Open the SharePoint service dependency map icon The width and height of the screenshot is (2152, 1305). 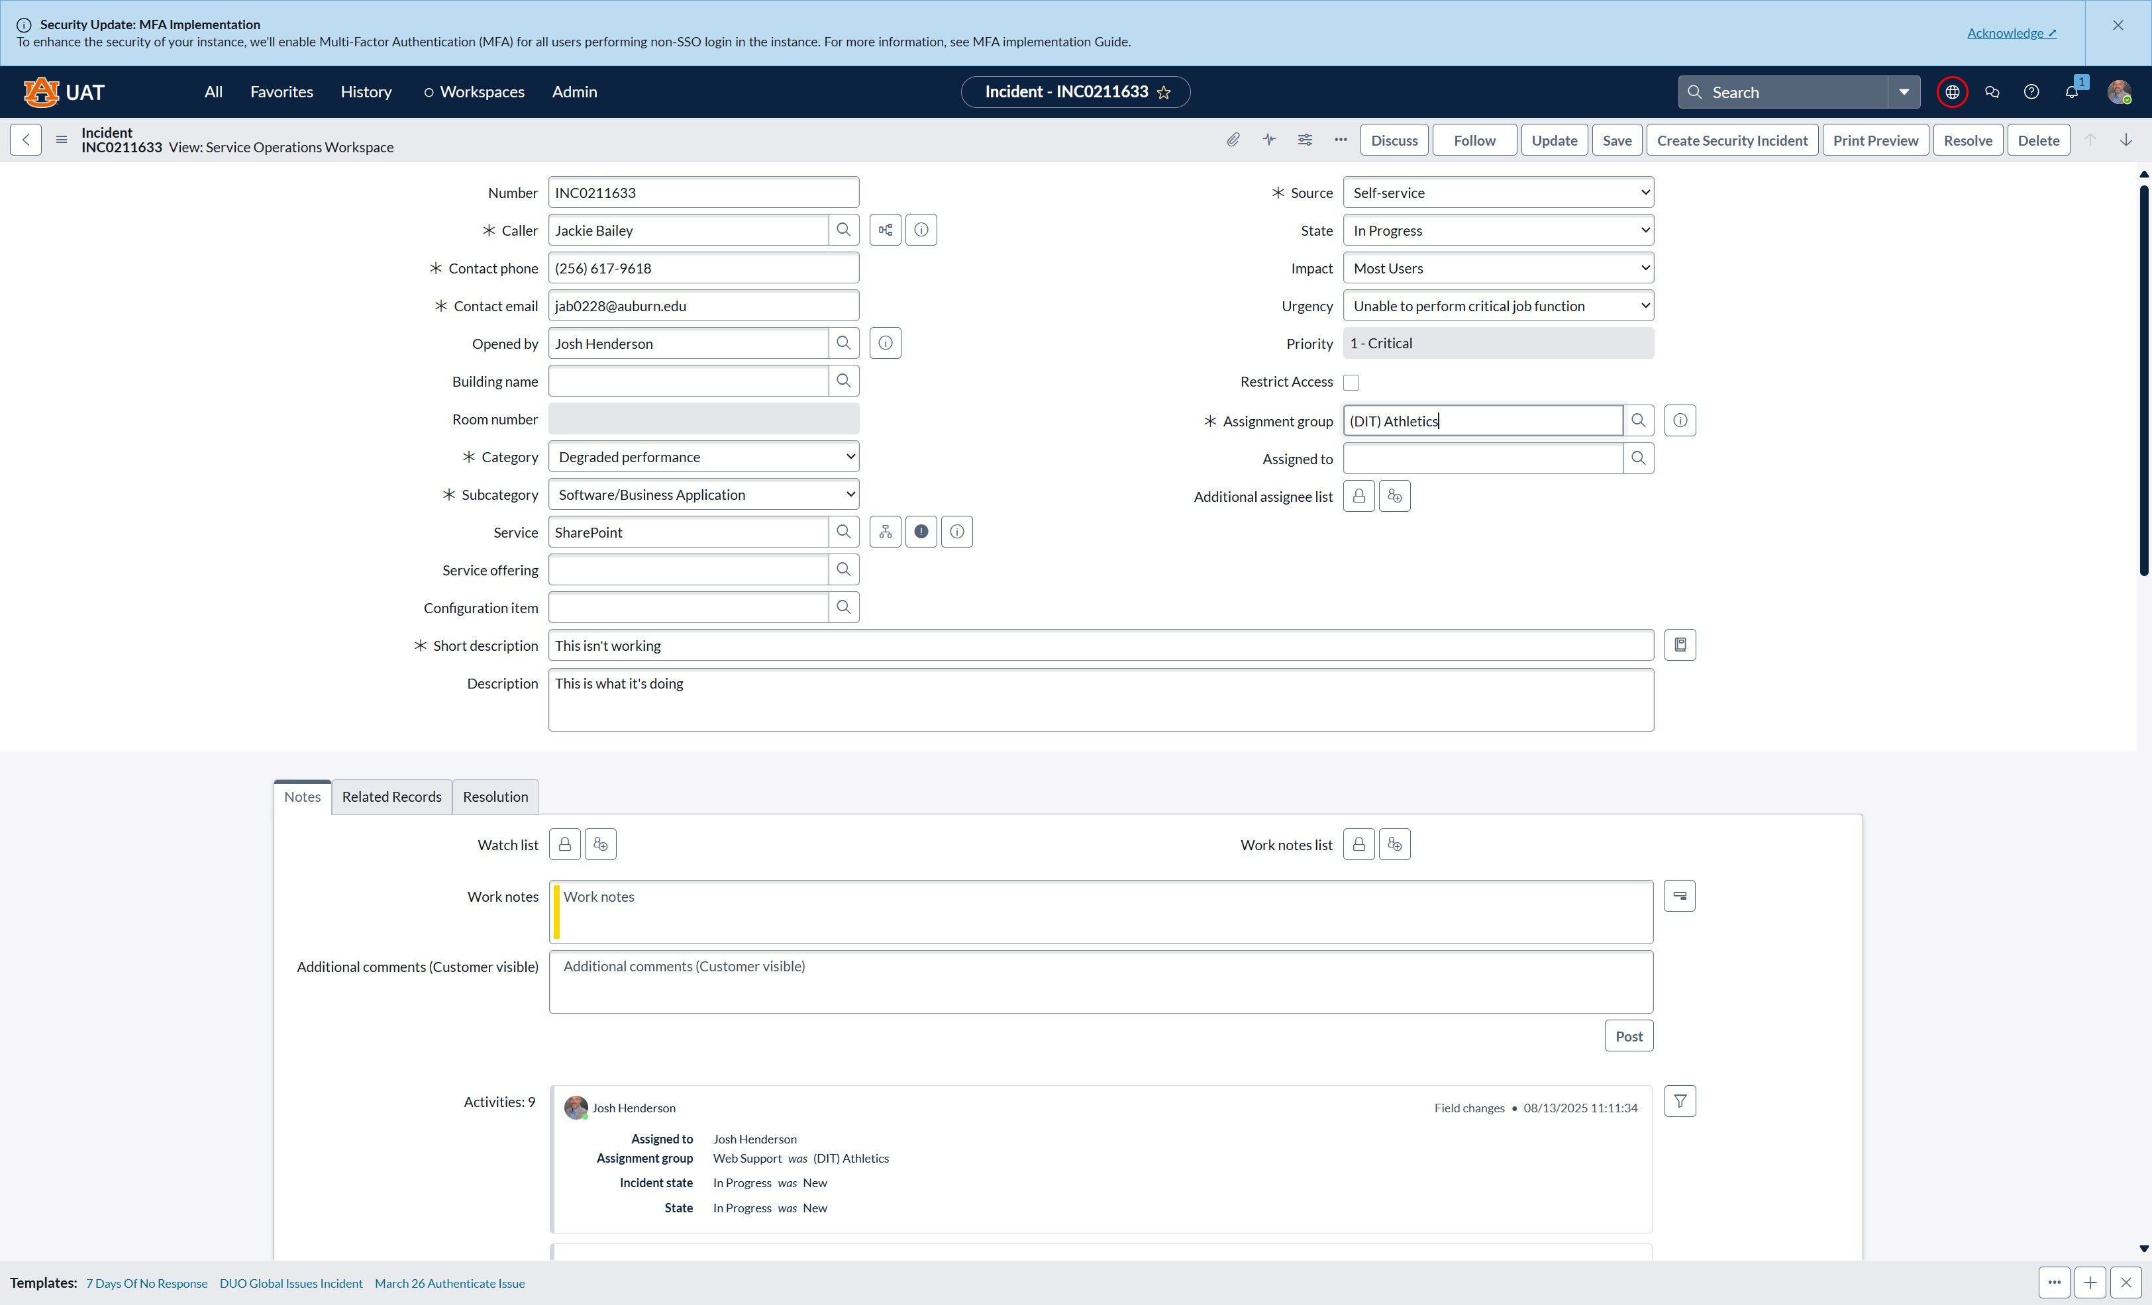coord(886,532)
